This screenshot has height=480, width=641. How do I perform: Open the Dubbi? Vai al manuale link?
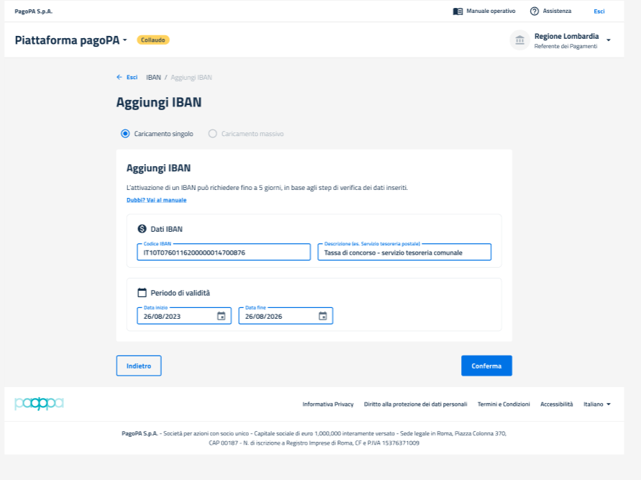click(x=156, y=200)
